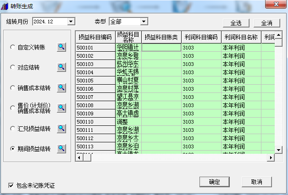The image size is (288, 195).
Task: Click the 全消 button
Action: pos(267,23)
